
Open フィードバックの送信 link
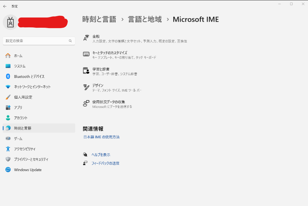[x=105, y=163]
